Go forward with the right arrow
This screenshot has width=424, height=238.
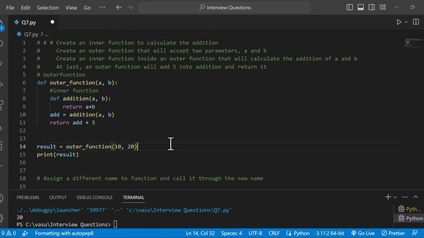click(130, 7)
